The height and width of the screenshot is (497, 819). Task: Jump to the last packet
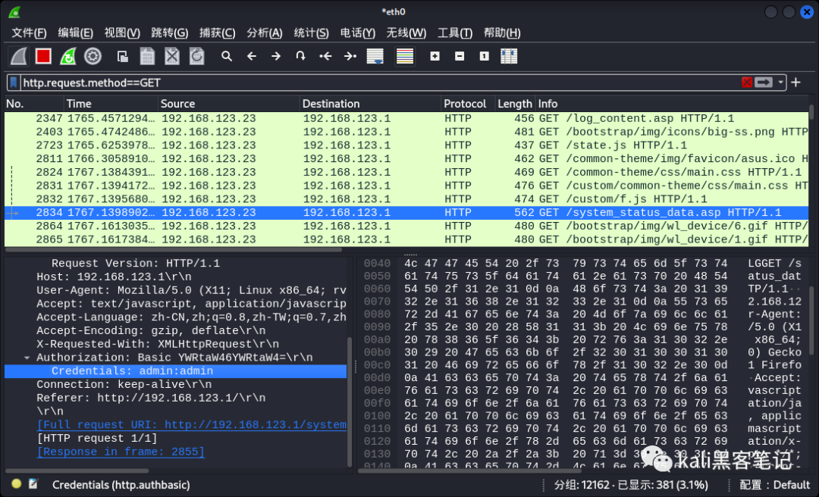click(x=350, y=56)
